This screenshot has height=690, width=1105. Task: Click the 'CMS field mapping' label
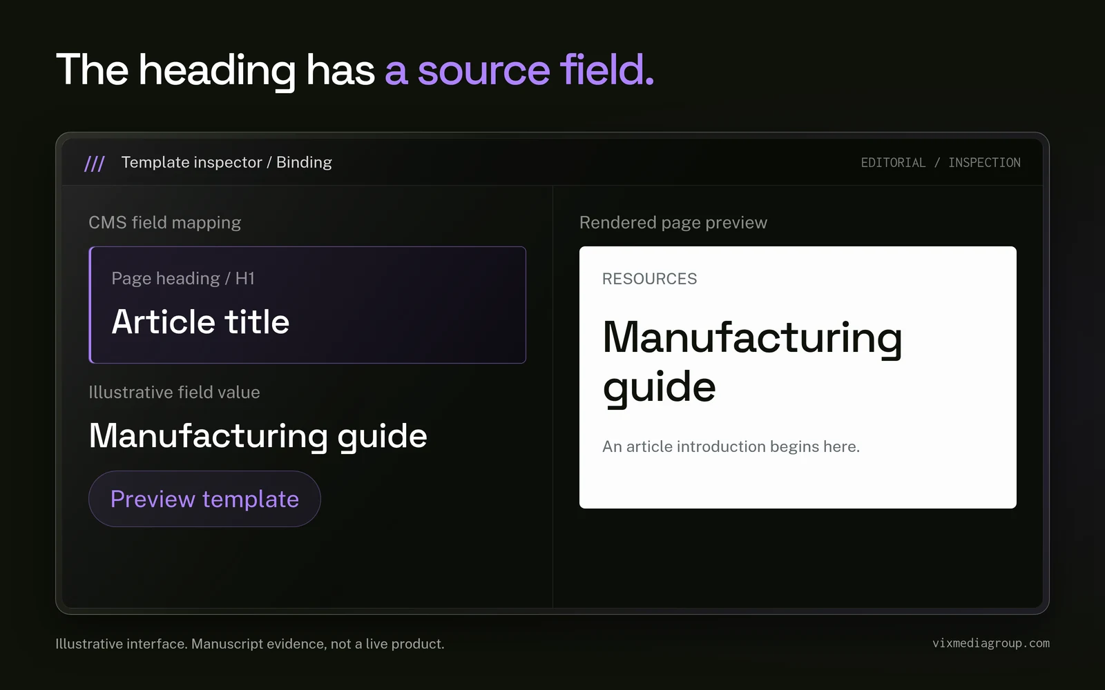[165, 222]
